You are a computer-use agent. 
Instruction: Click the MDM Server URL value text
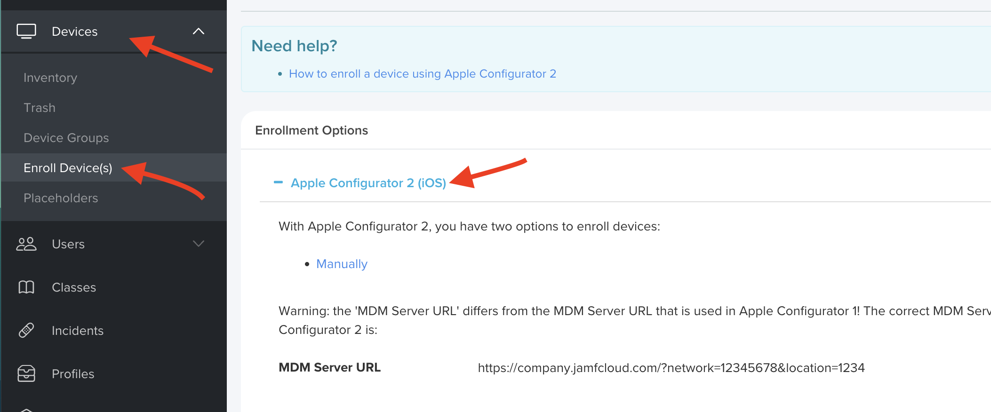click(671, 368)
